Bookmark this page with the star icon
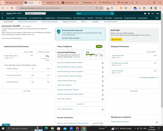This screenshot has height=131, width=163. tap(101, 8)
